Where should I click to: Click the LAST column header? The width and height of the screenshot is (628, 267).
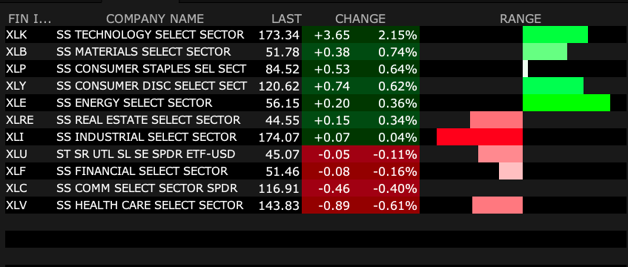click(286, 19)
